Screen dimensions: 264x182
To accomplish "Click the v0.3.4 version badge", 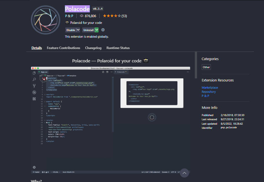I will (98, 9).
